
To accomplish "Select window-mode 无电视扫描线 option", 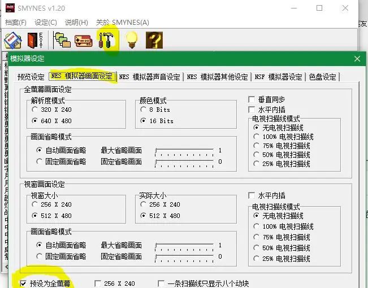I will pyautogui.click(x=278, y=216).
